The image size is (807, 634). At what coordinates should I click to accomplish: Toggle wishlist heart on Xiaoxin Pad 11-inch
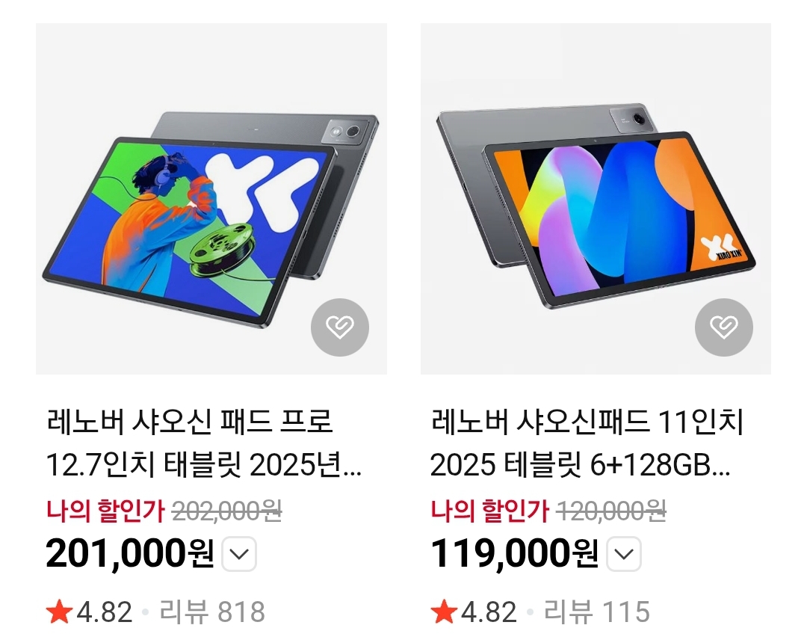(x=723, y=327)
